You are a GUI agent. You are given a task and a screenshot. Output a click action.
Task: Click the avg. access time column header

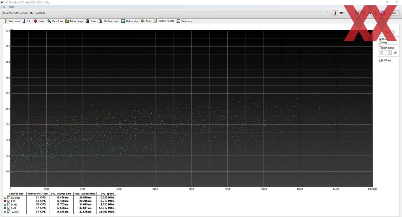click(x=61, y=194)
